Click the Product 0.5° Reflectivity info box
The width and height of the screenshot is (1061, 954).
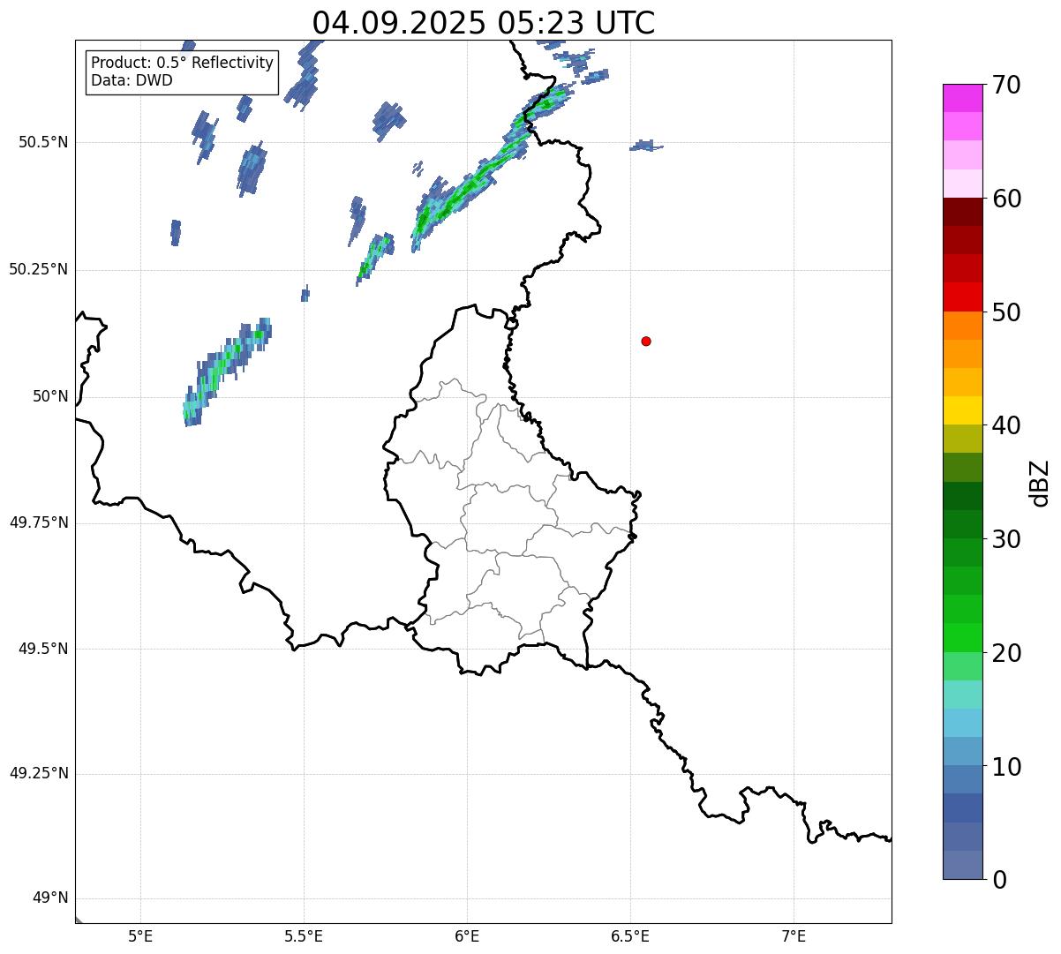point(182,72)
